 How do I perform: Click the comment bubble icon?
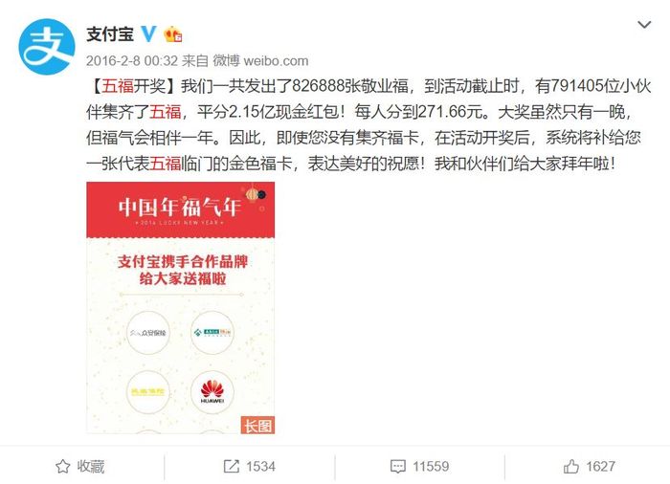[398, 467]
